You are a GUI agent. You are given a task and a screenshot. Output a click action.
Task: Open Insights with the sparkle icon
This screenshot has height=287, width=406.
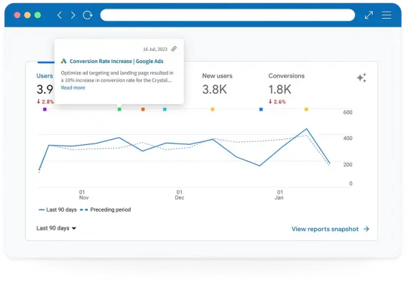click(361, 77)
